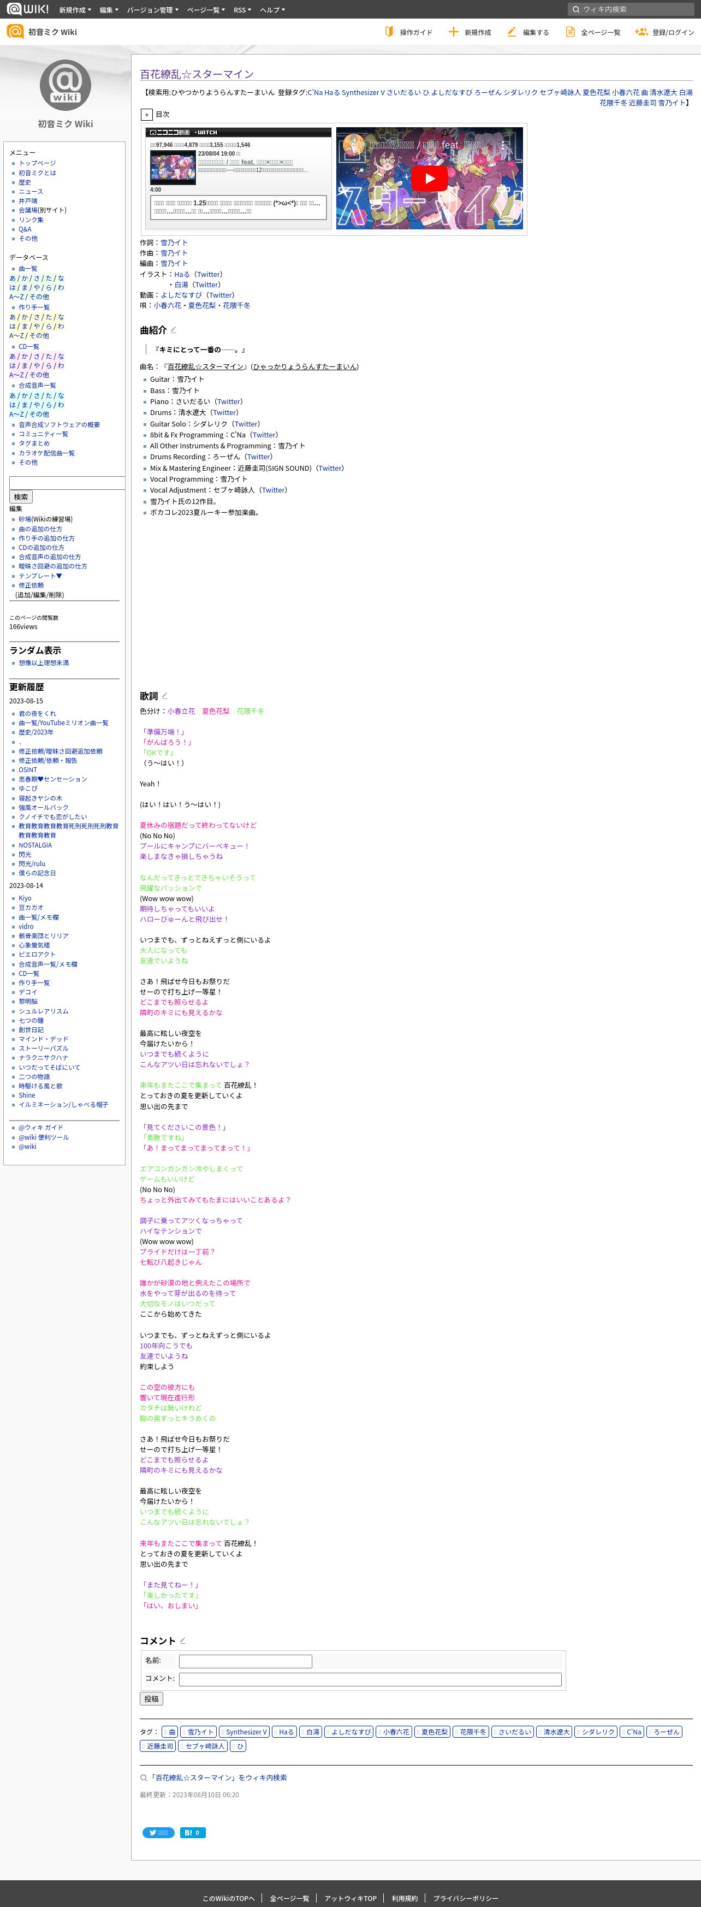This screenshot has height=1907, width=701.
Task: Focus the 名前 input field
Action: [x=245, y=1661]
